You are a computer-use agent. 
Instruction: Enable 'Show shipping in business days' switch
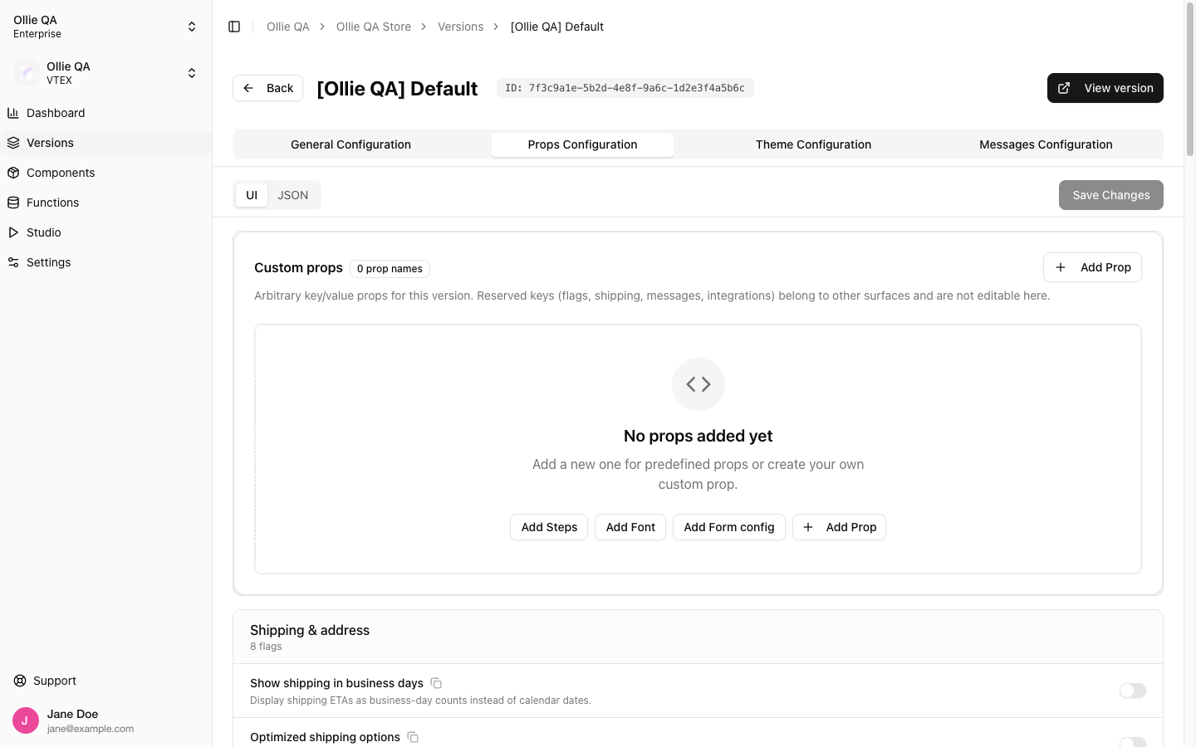click(x=1133, y=691)
